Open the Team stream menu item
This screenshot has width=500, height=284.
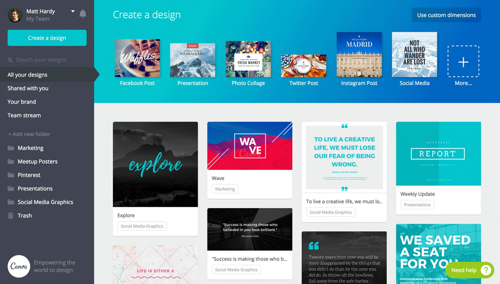24,115
